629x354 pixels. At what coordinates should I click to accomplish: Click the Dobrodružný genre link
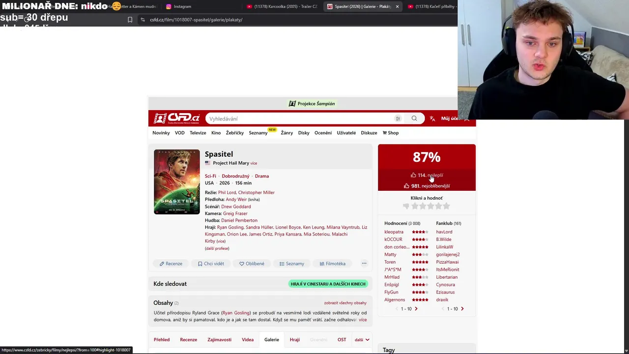[235, 176]
